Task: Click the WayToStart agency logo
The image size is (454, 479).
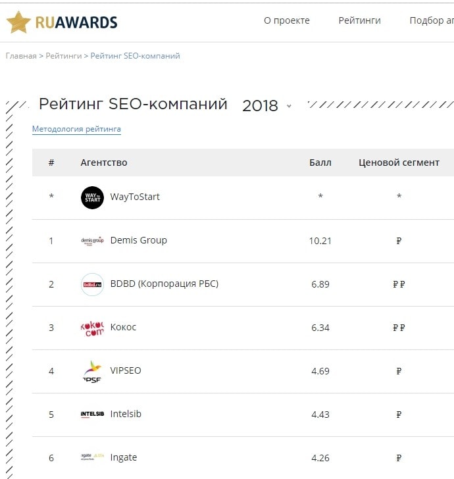Action: 92,197
